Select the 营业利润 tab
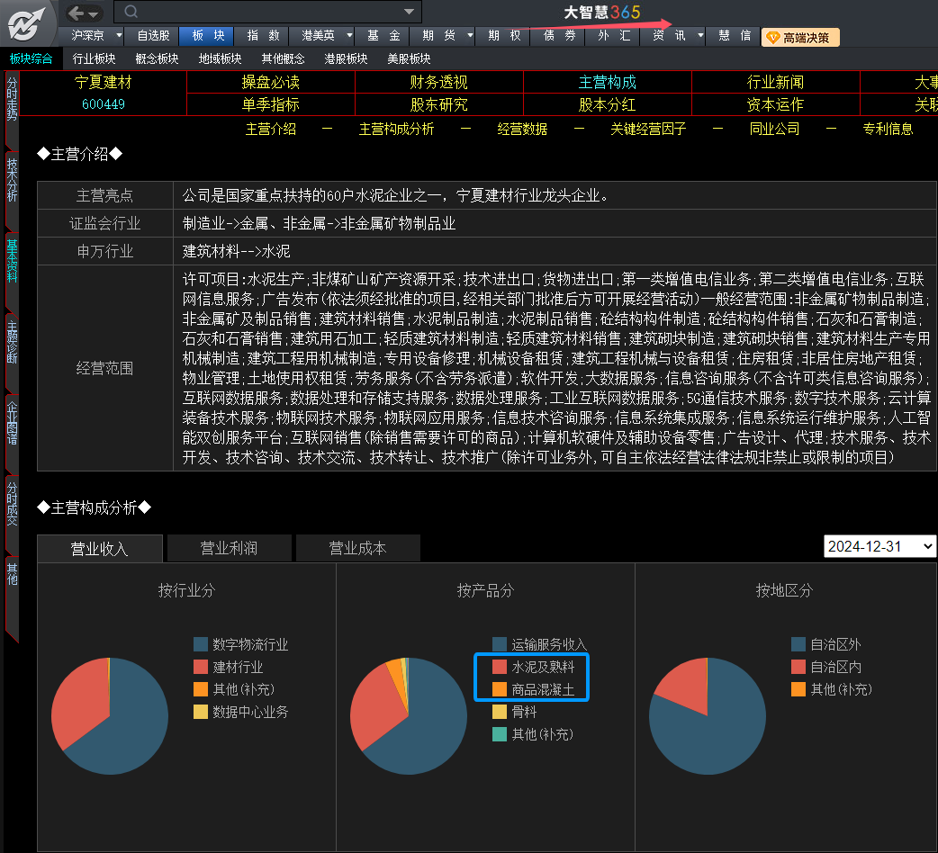This screenshot has height=853, width=938. [230, 548]
